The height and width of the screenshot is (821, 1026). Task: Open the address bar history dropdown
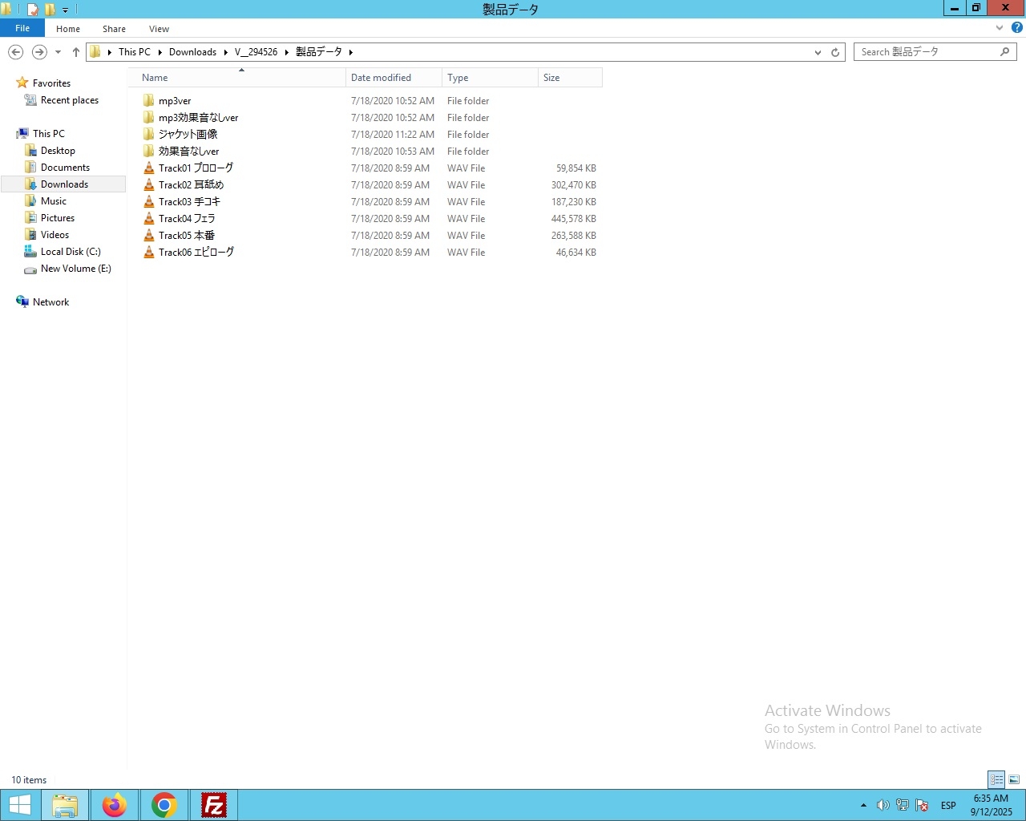pyautogui.click(x=818, y=52)
